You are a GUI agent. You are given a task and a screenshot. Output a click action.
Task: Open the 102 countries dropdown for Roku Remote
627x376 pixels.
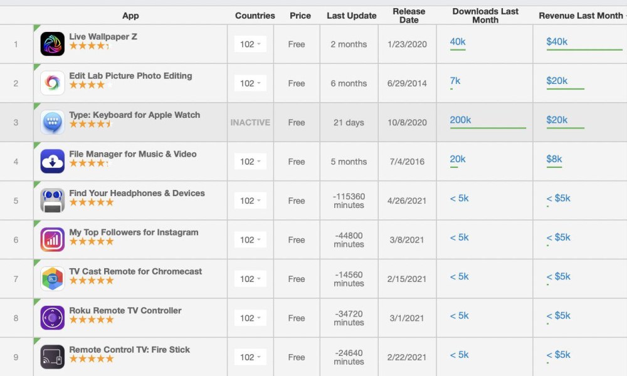[250, 318]
